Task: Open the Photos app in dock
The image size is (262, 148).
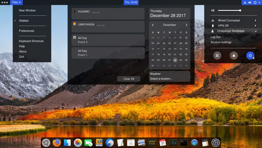Action: click(x=78, y=142)
